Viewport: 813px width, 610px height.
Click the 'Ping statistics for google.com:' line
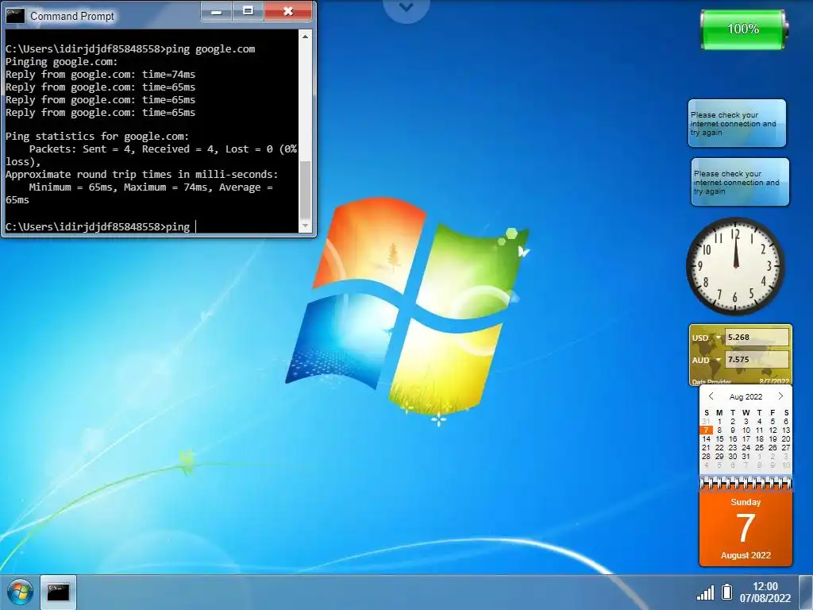coord(98,137)
